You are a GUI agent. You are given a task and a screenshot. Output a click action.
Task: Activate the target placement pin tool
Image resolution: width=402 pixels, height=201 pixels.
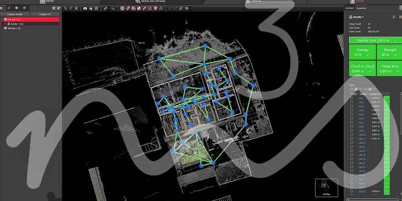(155, 9)
